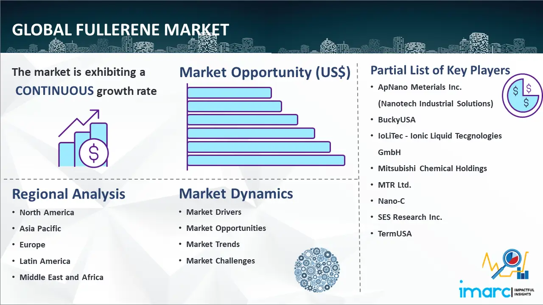
Task: Click the magnifying glass chart logo icon
Action: tap(507, 265)
